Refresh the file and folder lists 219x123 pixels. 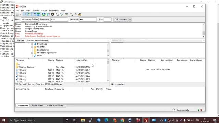point(44,14)
